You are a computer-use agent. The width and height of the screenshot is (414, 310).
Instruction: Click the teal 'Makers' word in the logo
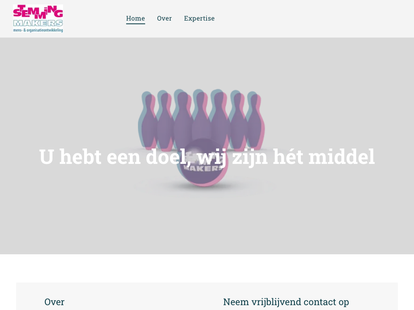tap(38, 23)
